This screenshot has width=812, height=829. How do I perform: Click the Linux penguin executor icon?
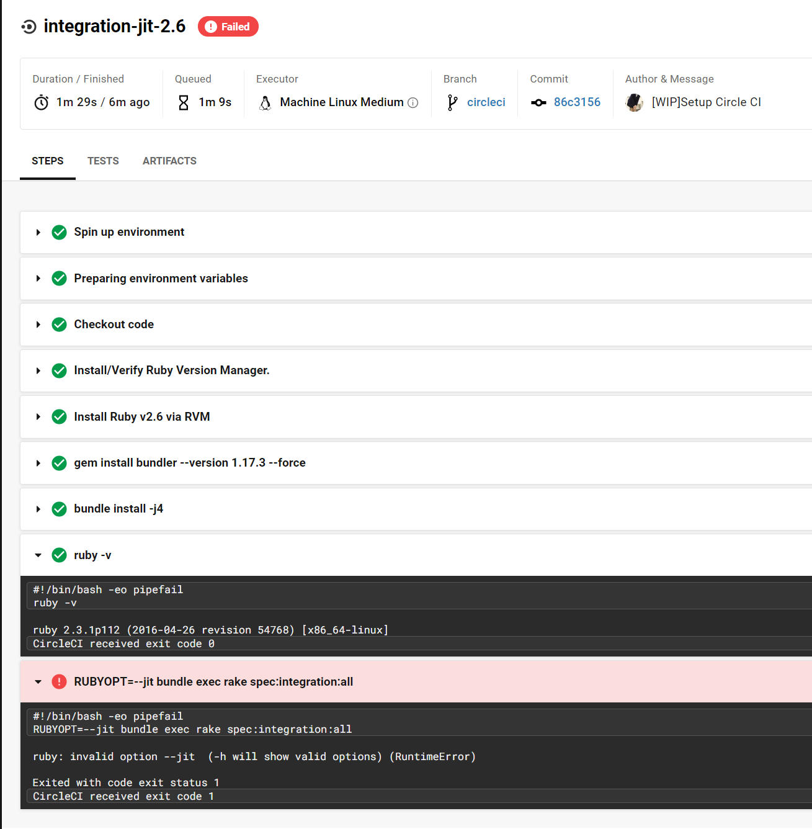point(265,102)
